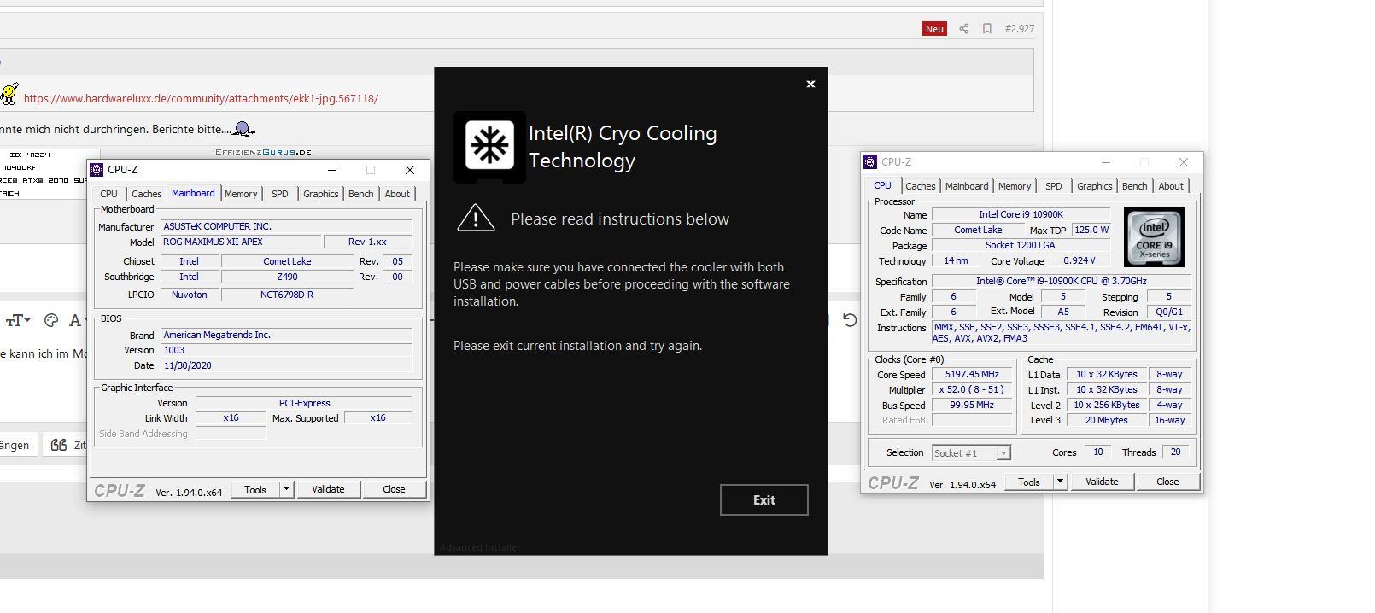Click the Intel Cryo Cooling snowflake logo
1375x613 pixels.
click(x=489, y=145)
